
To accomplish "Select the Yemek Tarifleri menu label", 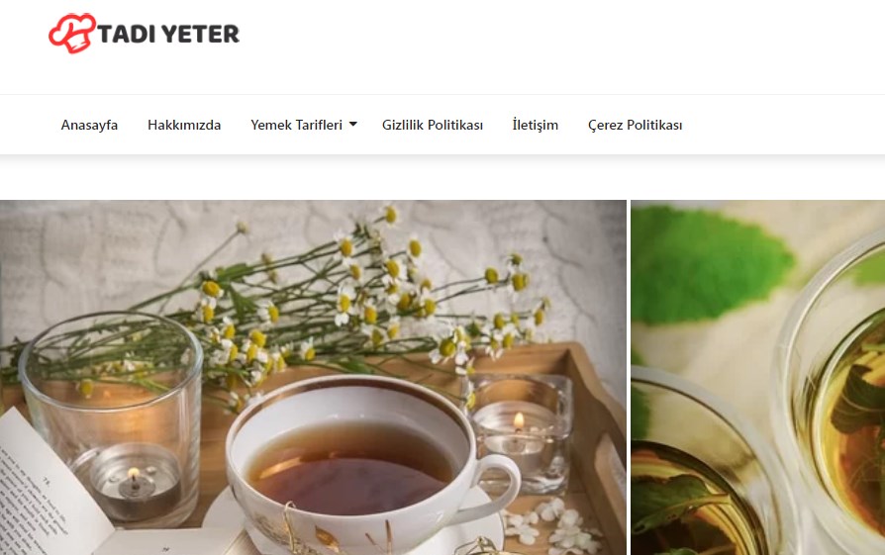I will [x=296, y=125].
